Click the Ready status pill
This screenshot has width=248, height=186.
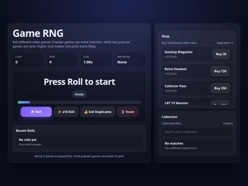[79, 94]
